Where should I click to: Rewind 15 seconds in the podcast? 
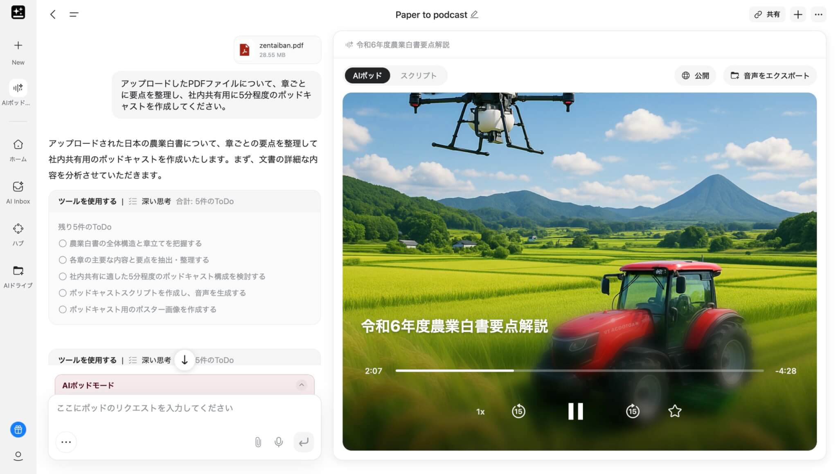coord(518,411)
